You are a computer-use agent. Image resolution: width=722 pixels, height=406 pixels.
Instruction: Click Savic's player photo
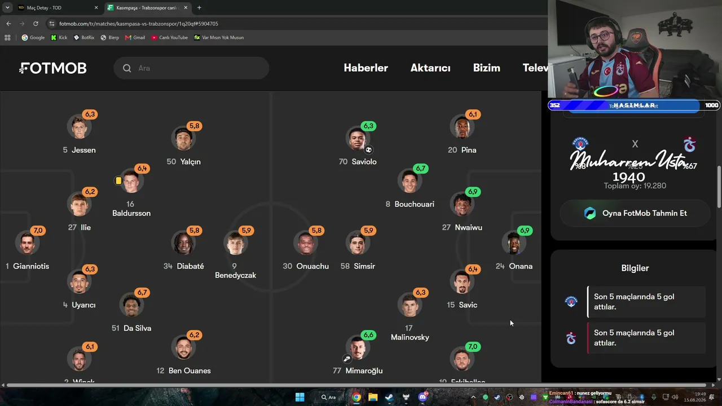462,282
